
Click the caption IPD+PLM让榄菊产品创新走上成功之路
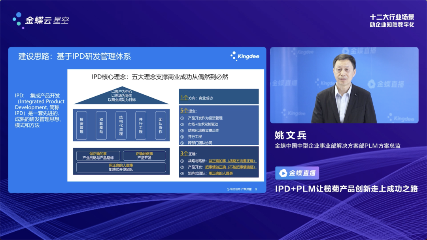point(346,189)
